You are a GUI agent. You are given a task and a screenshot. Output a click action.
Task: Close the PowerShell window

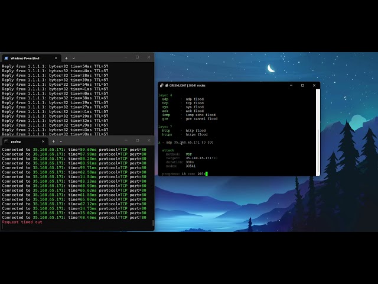tap(148, 57)
